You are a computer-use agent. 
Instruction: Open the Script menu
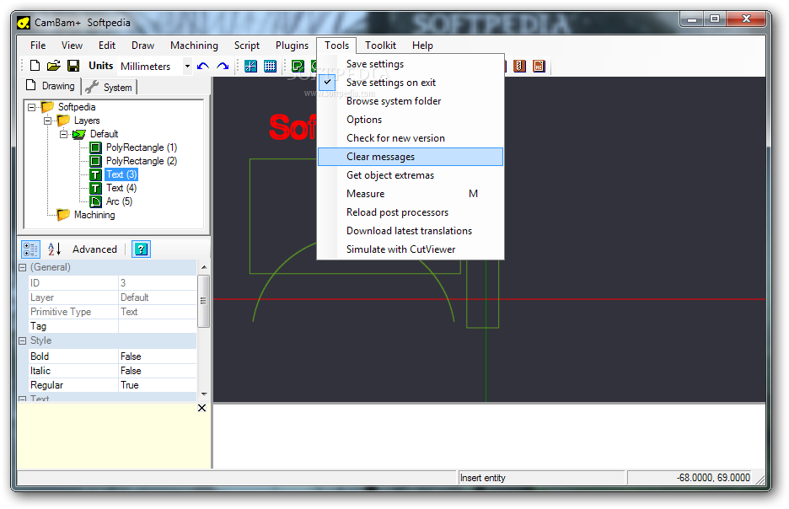(246, 46)
